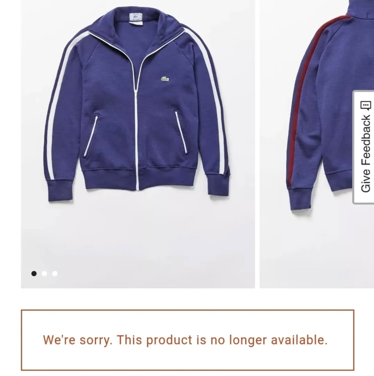Click the 'no longer available' notice text
This screenshot has width=374, height=376.
(x=185, y=340)
